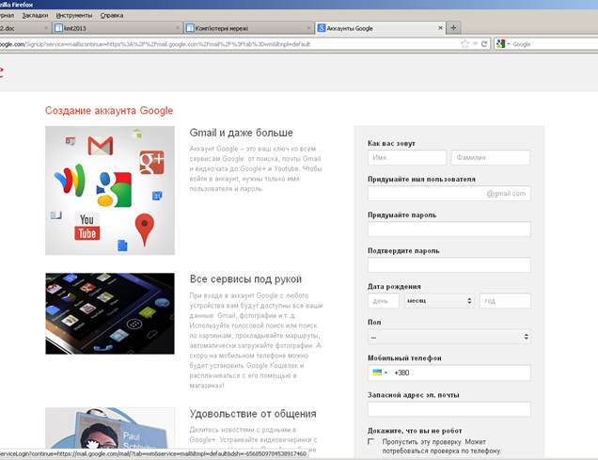598x460 pixels.
Task: Close the kmt2013 tab
Action: click(x=178, y=28)
